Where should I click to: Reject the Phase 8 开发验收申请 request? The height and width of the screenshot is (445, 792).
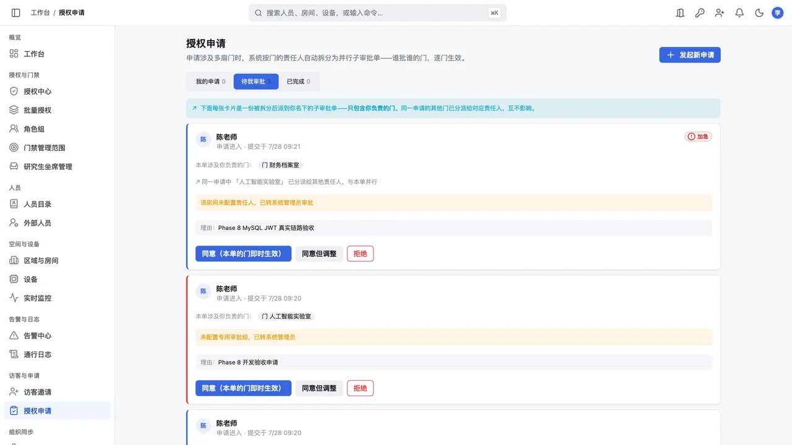[360, 388]
